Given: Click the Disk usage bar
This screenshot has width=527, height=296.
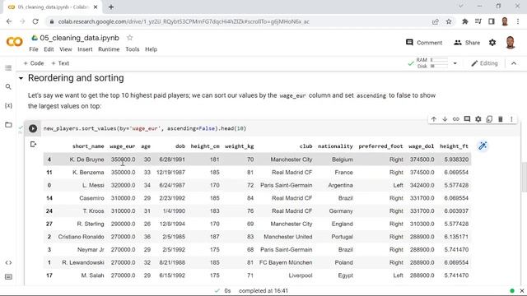Looking at the screenshot, I should click(x=439, y=66).
